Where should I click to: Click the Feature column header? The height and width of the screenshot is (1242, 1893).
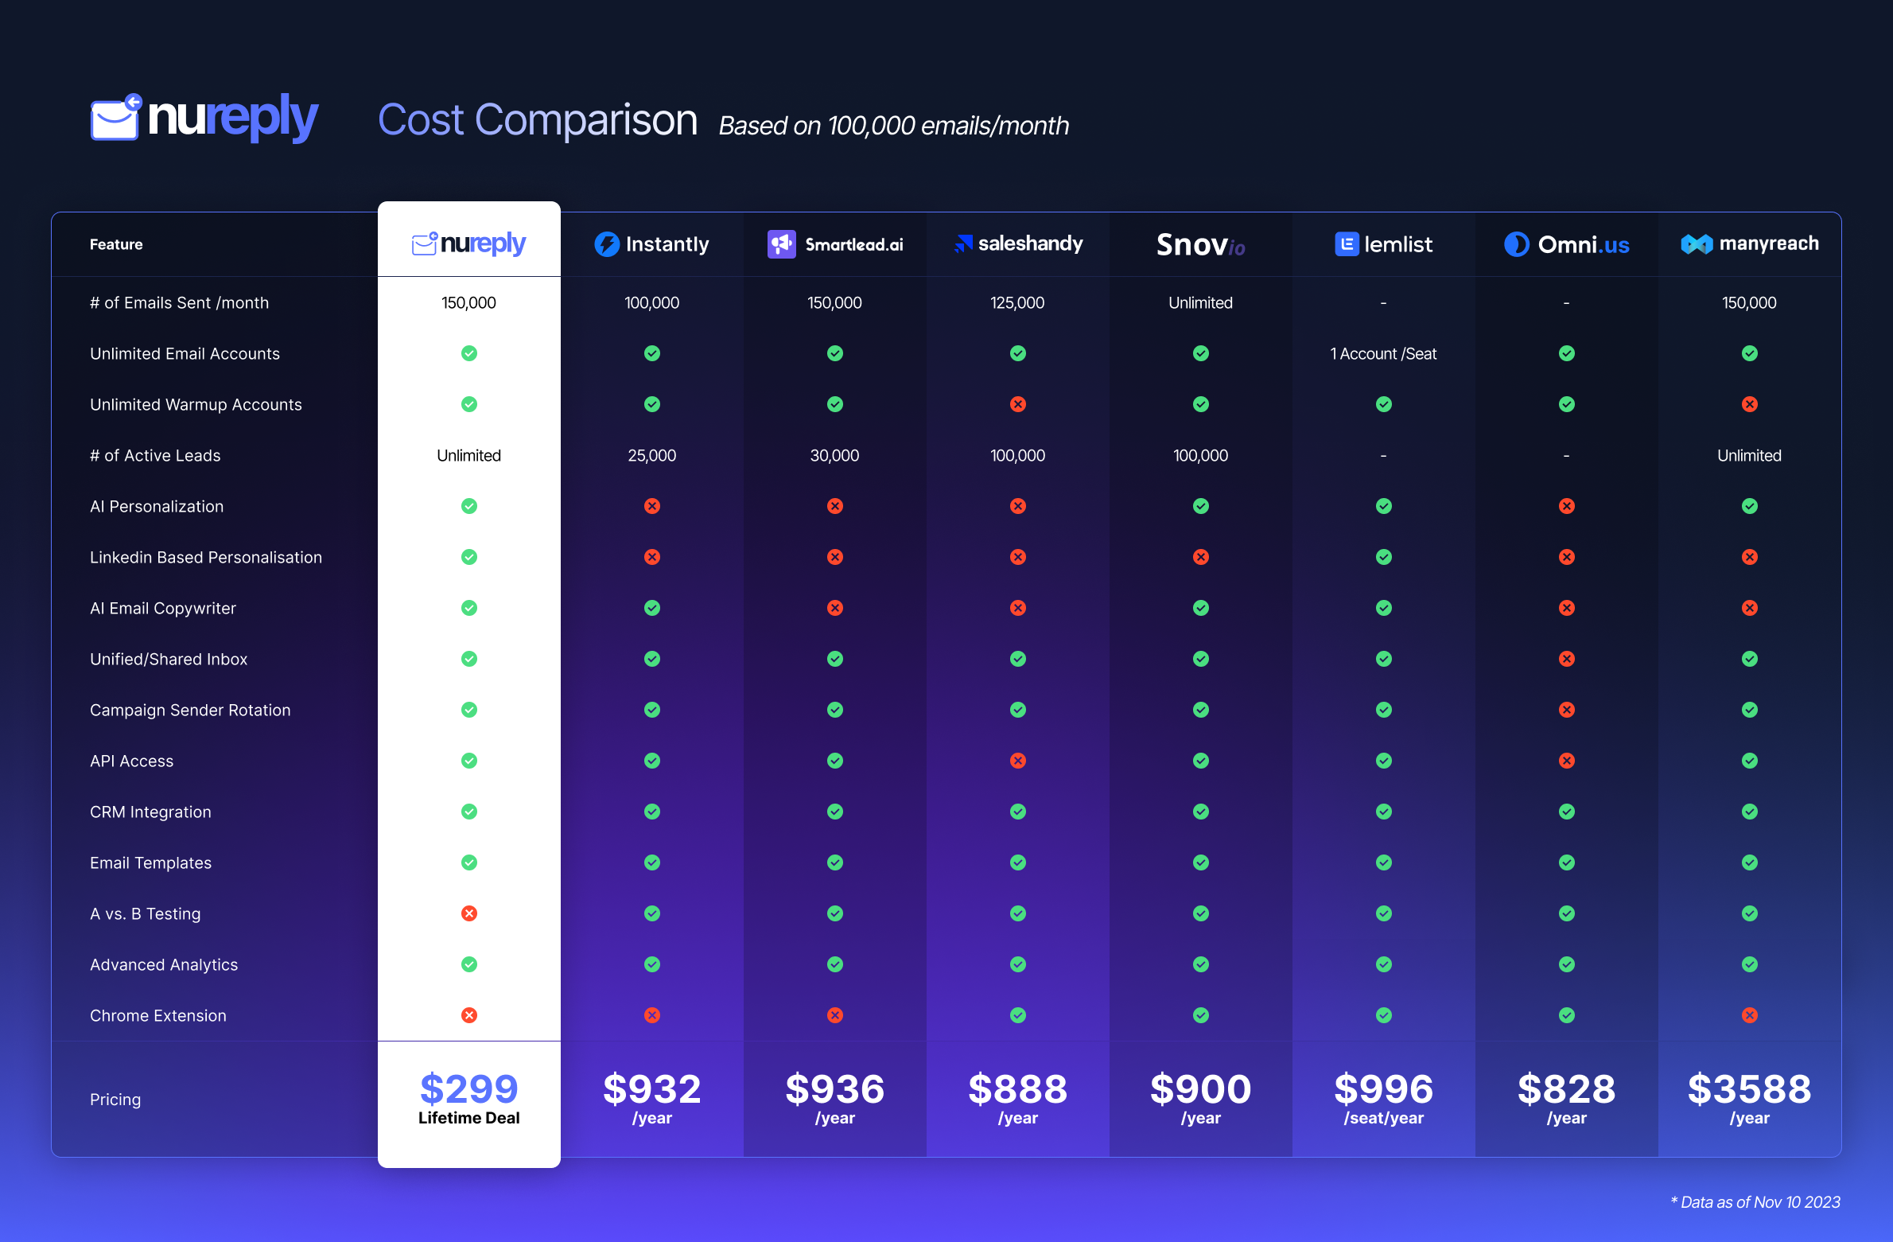[x=116, y=244]
